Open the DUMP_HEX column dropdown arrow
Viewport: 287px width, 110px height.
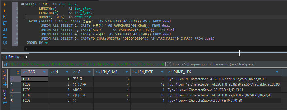tap(277, 72)
